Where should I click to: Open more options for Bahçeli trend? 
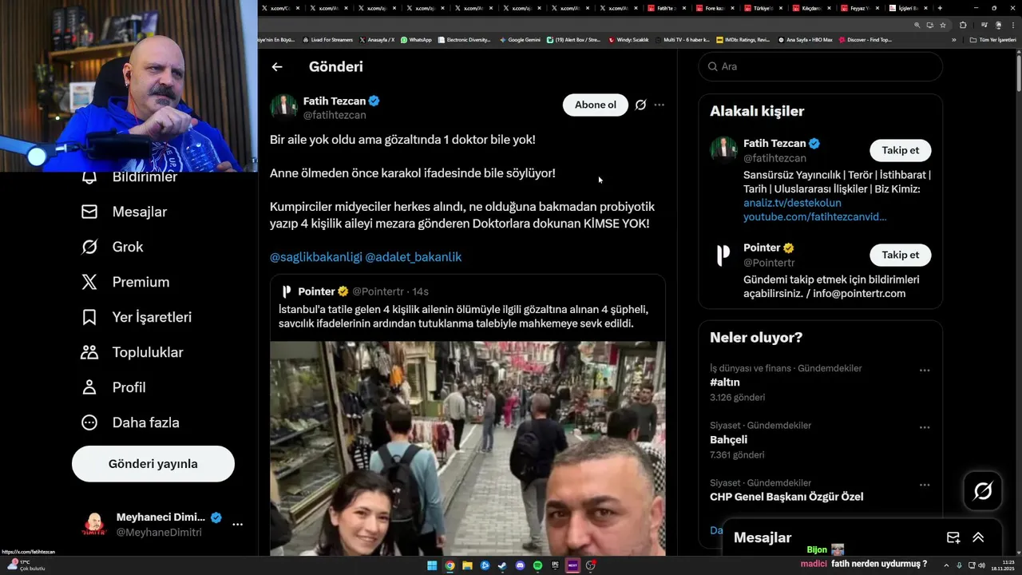(925, 427)
